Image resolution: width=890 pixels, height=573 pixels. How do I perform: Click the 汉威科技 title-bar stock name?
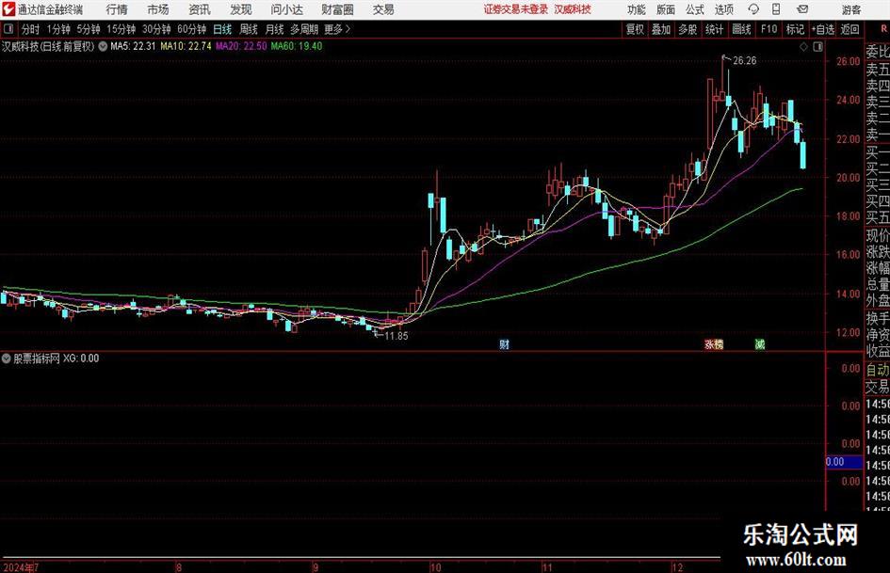point(573,9)
